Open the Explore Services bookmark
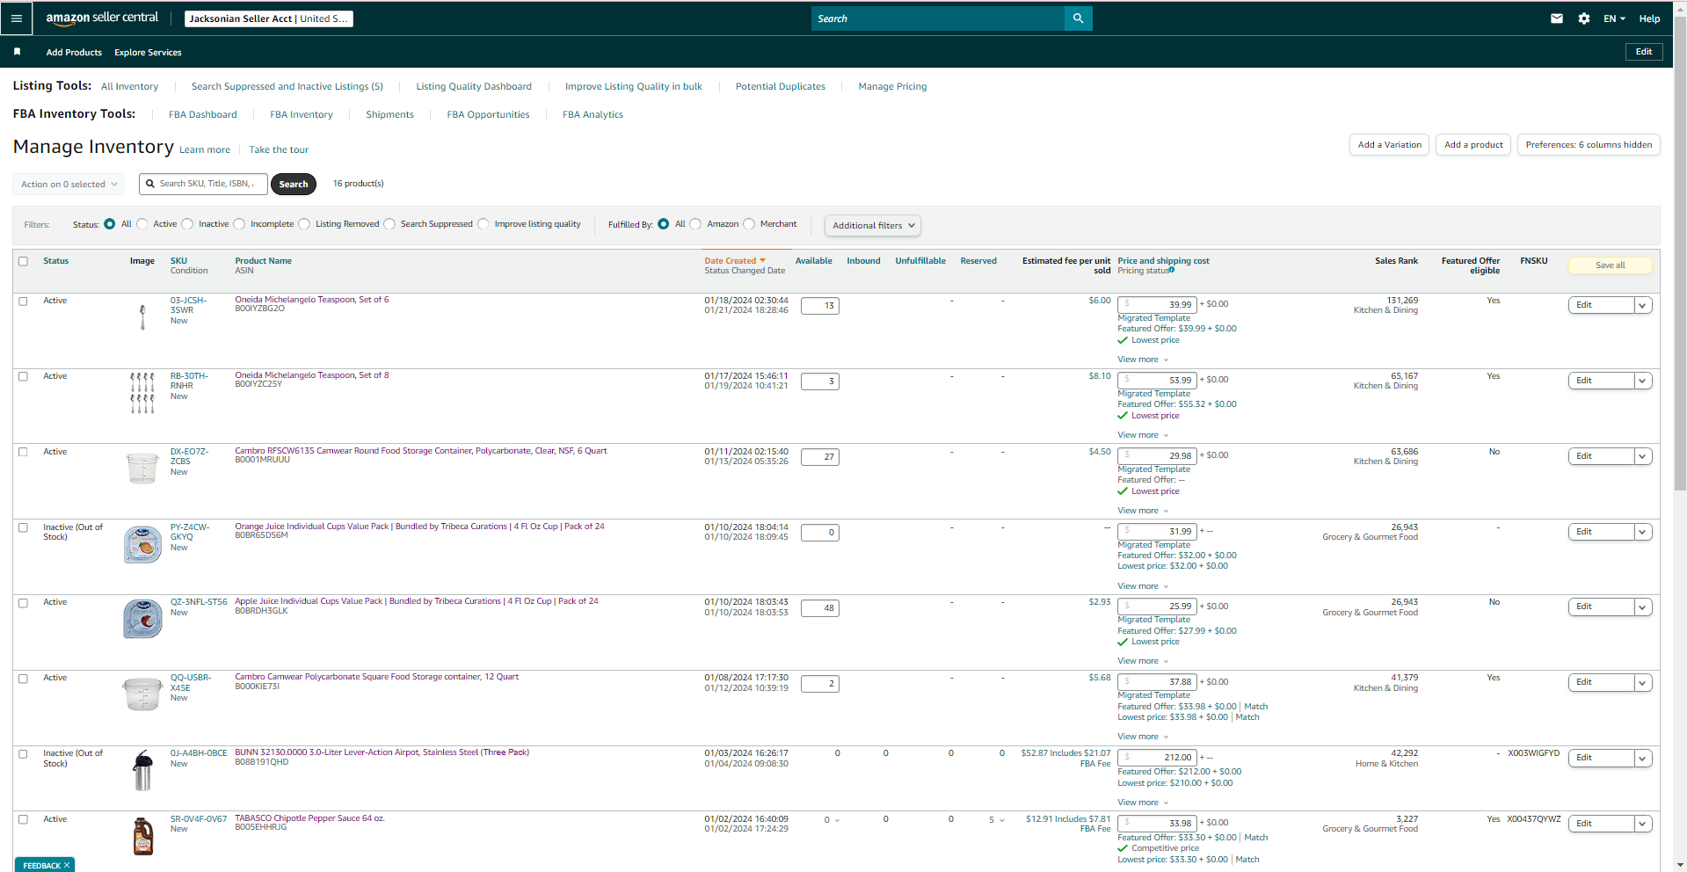The height and width of the screenshot is (872, 1687). [148, 53]
